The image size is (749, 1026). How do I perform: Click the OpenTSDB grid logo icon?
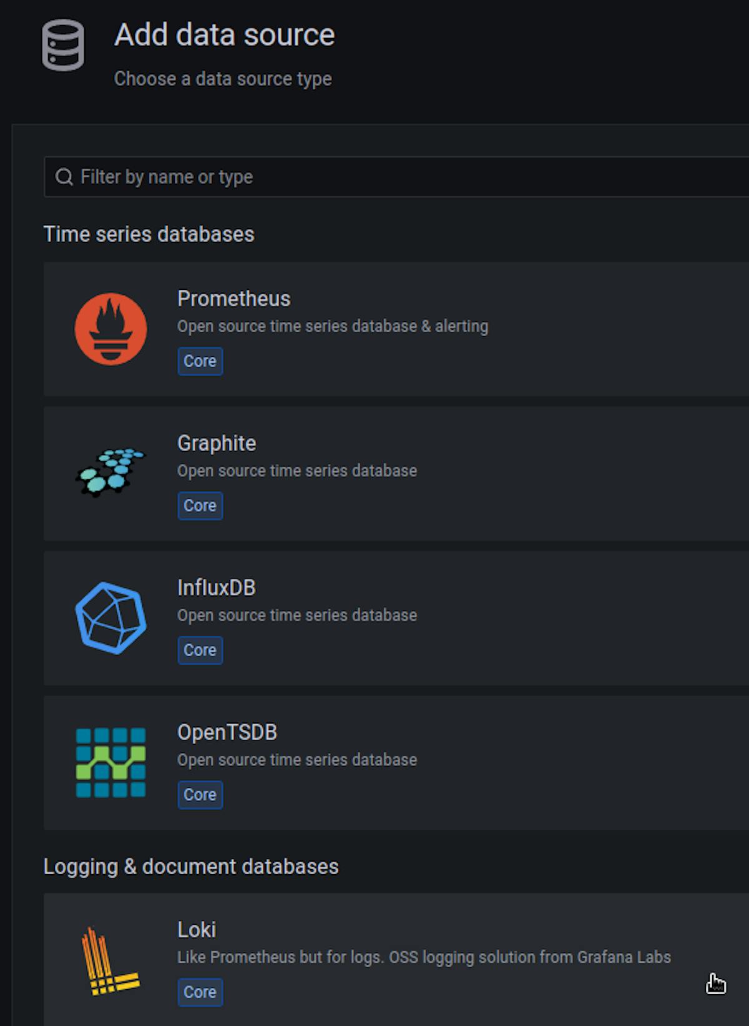pos(110,762)
